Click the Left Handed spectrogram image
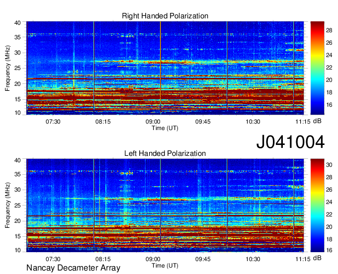Image resolution: width=338 pixels, height=274 pixels. point(165,205)
